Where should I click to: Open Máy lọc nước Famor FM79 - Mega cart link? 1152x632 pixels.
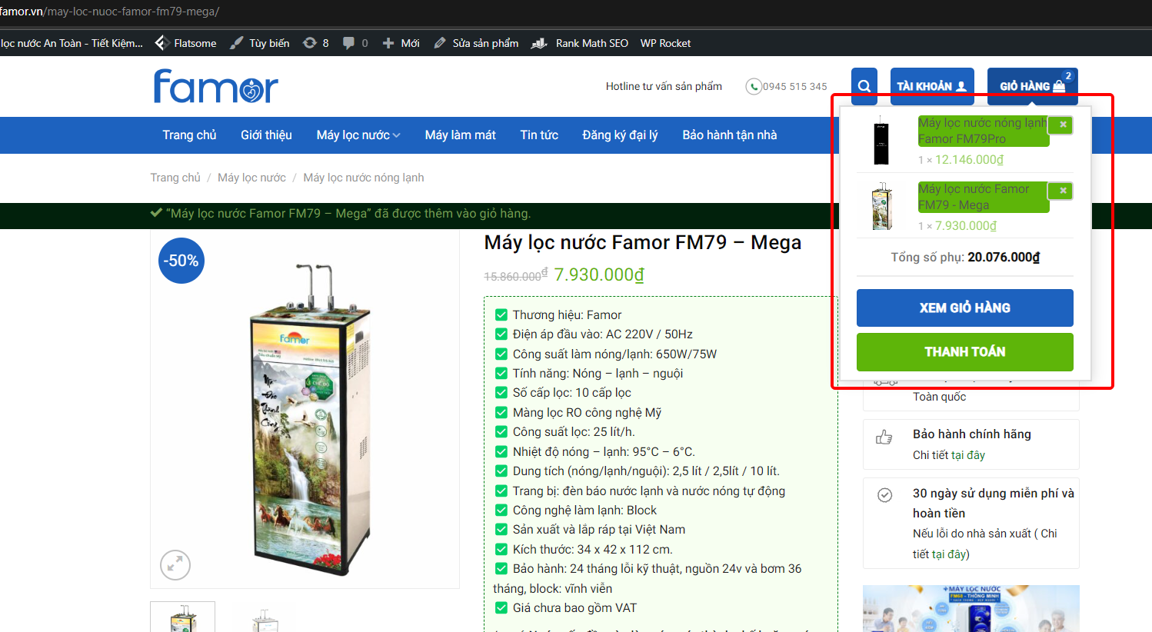(x=984, y=197)
